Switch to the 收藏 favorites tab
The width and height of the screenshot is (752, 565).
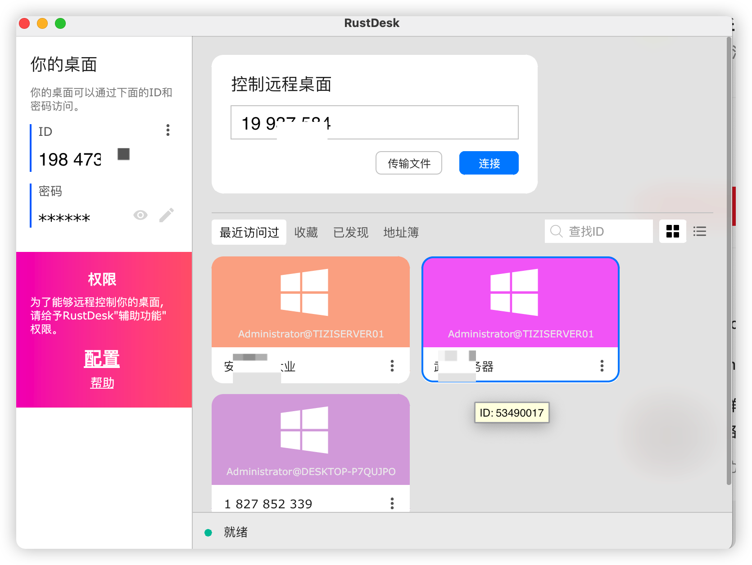tap(306, 233)
